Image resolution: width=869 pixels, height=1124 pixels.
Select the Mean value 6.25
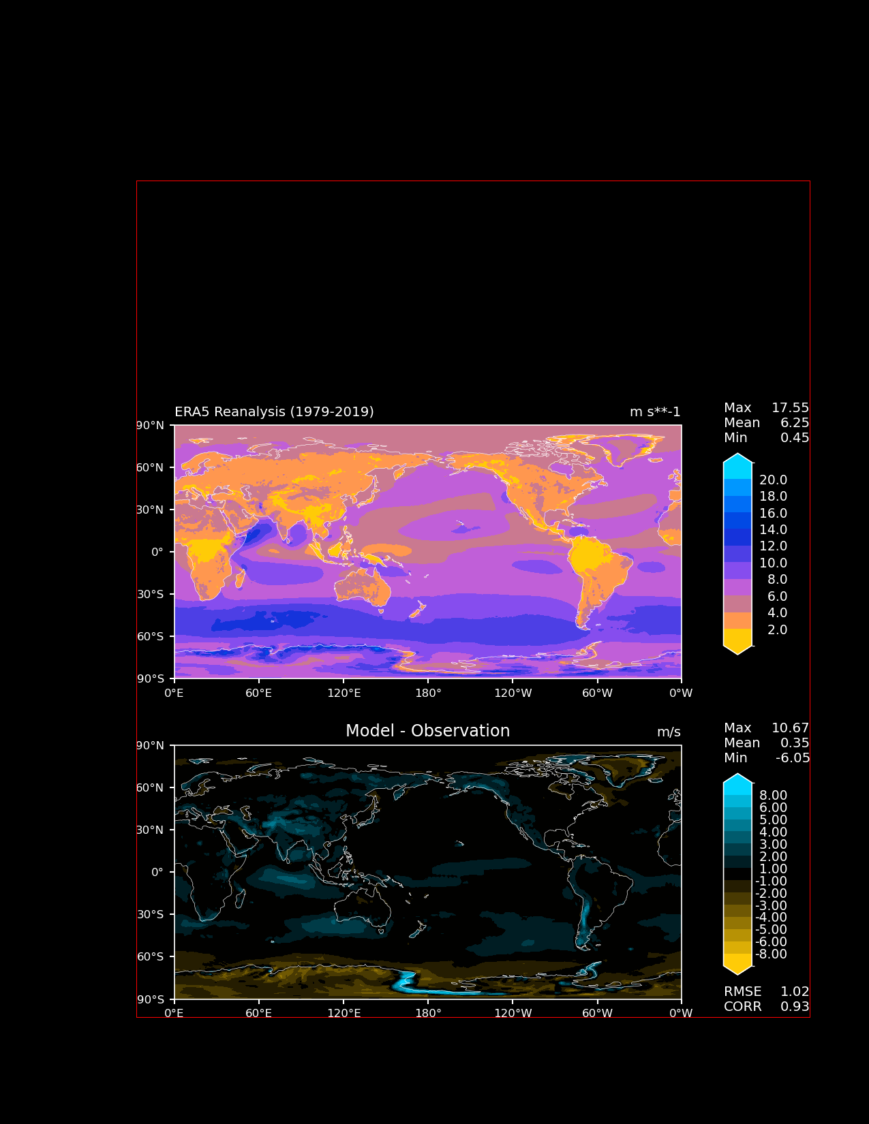click(x=795, y=423)
